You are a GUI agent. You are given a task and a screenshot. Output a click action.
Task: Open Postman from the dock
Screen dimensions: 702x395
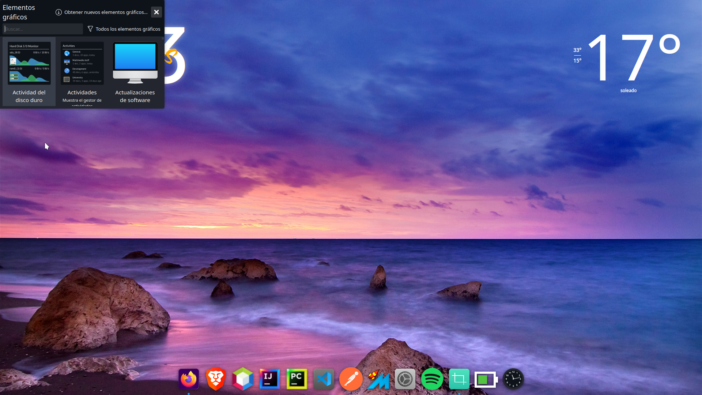pos(351,379)
